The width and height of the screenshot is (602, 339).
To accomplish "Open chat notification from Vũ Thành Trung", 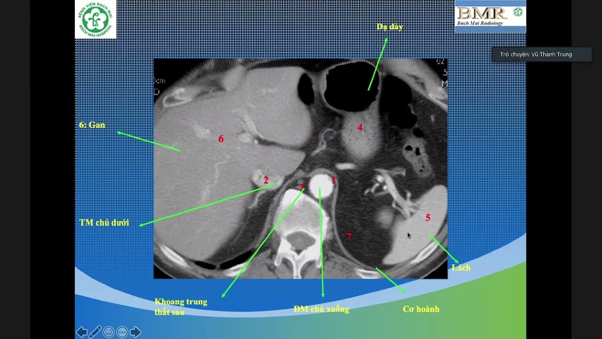I will pyautogui.click(x=541, y=55).
